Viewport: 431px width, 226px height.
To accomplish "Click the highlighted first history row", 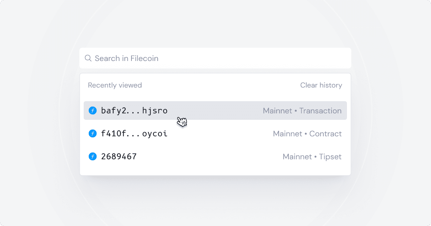I will click(215, 110).
